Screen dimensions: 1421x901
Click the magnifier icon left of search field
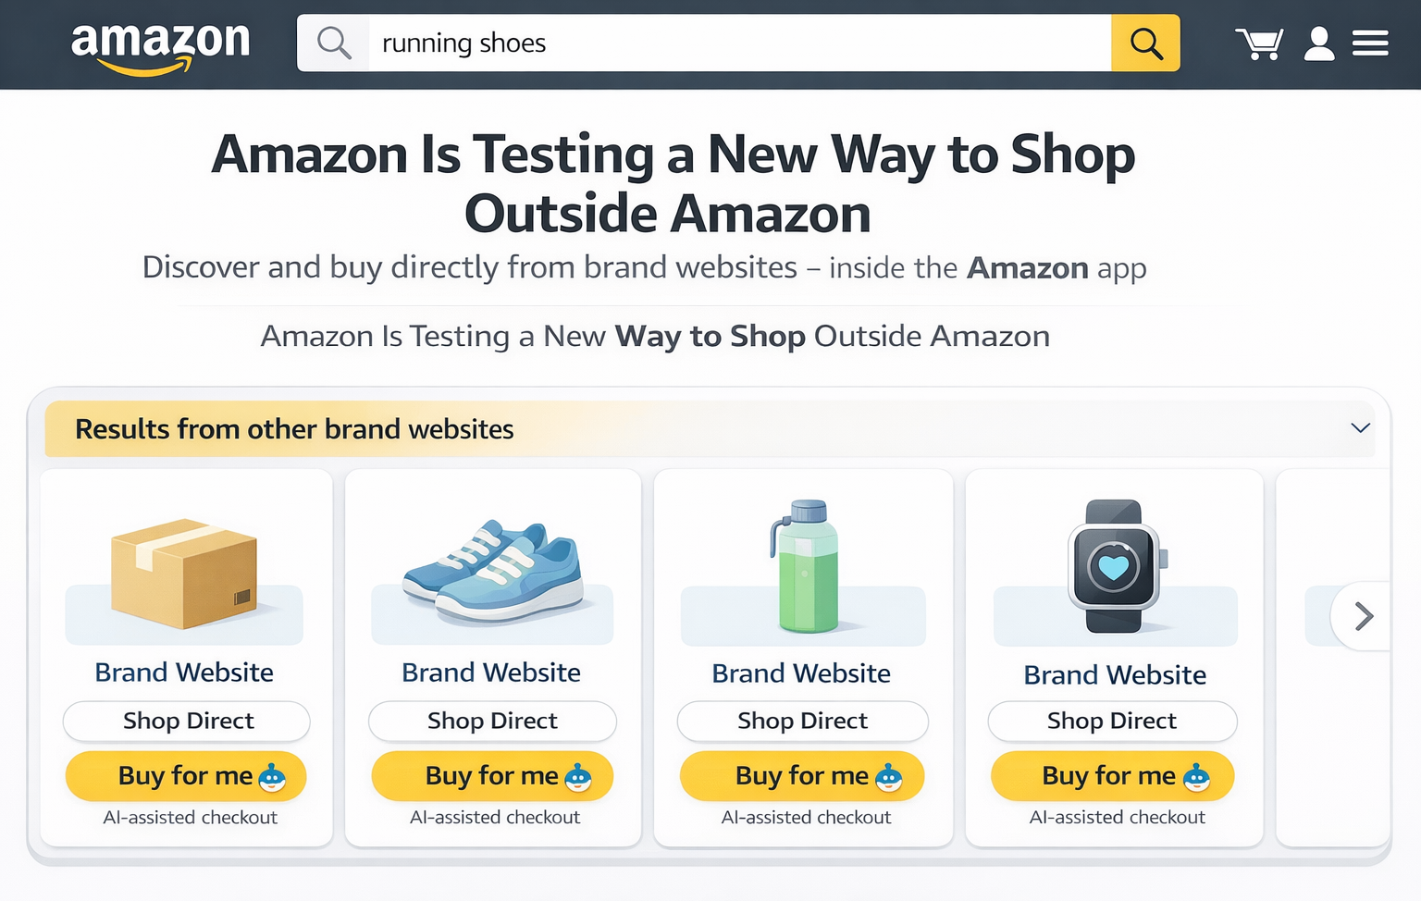click(x=333, y=43)
